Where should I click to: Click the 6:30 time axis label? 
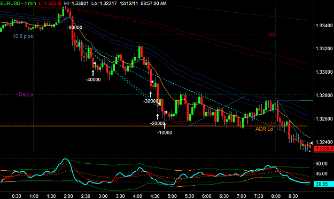(224, 196)
